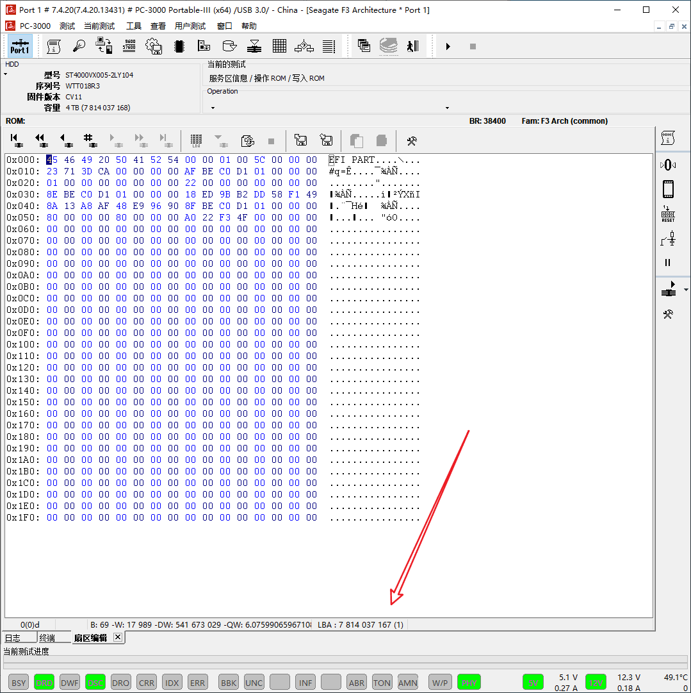Image resolution: width=691 pixels, height=693 pixels.
Task: Click the RESET icon in right sidebar
Action: (668, 214)
